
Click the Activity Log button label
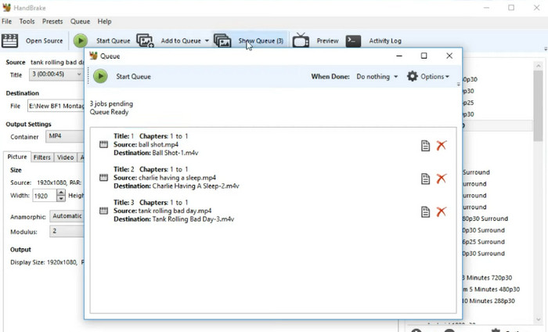coord(385,41)
